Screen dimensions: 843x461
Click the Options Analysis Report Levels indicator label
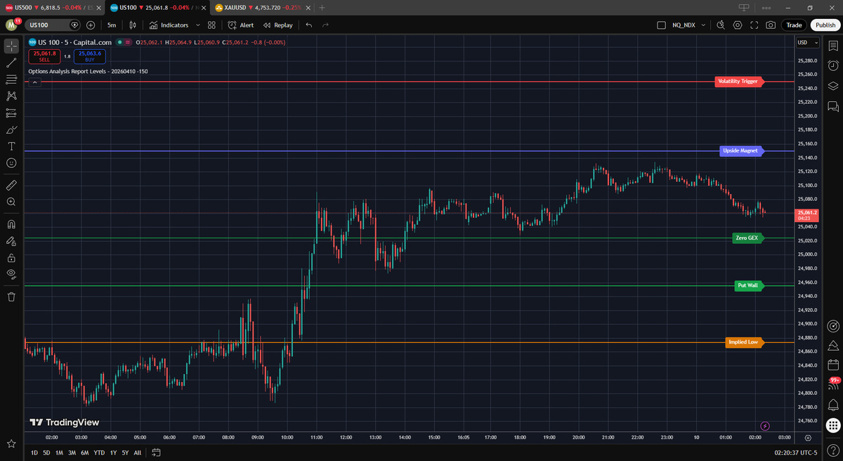(88, 71)
